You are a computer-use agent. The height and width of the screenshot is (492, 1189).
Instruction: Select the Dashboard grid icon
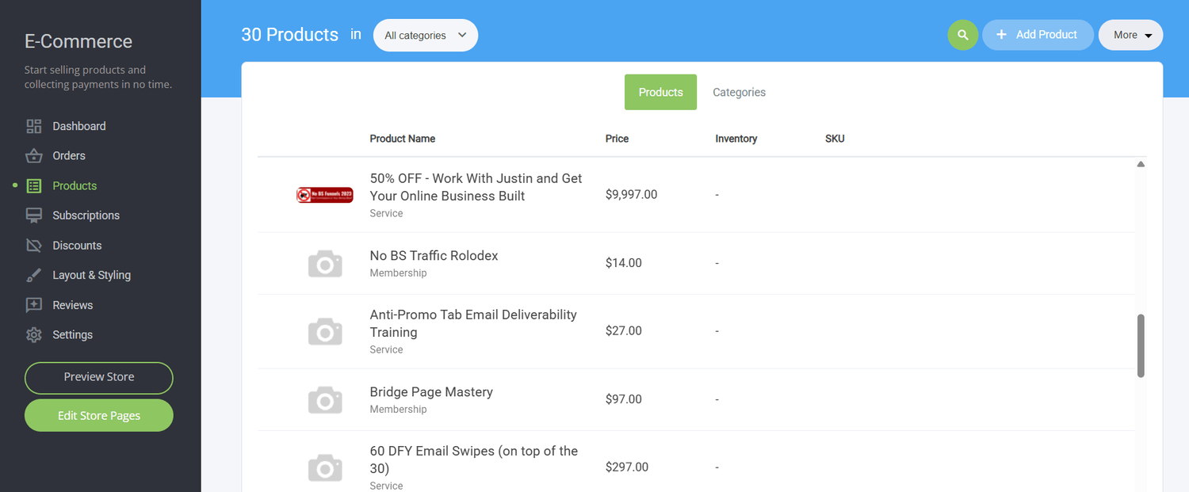tap(33, 125)
